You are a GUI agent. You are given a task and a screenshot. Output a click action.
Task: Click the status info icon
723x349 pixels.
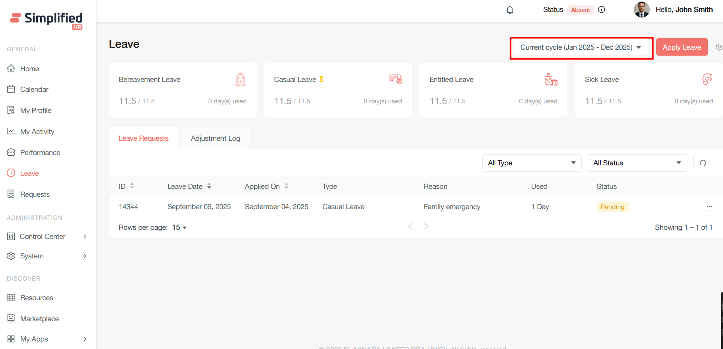coord(601,10)
